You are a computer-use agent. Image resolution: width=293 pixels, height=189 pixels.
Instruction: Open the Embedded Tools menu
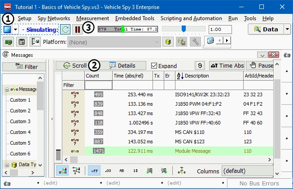pyautogui.click(x=135, y=18)
